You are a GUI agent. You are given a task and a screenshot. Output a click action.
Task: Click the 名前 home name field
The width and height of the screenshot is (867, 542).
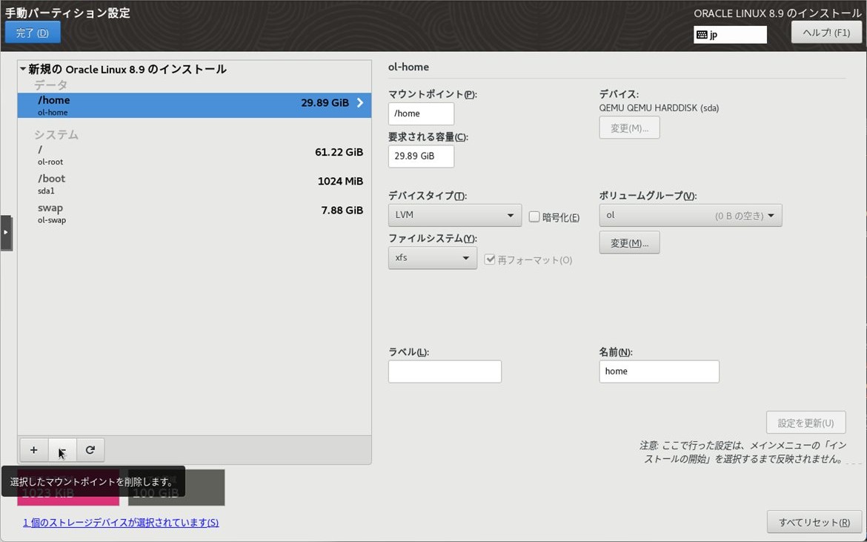click(659, 371)
